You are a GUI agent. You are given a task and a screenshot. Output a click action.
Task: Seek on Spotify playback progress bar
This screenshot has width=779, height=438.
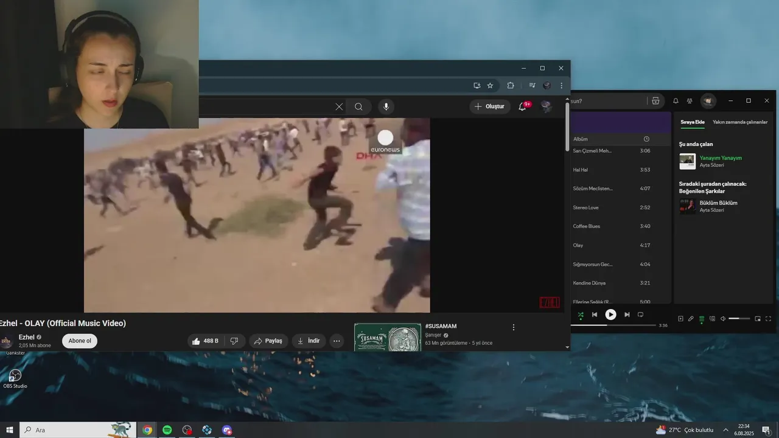point(613,325)
